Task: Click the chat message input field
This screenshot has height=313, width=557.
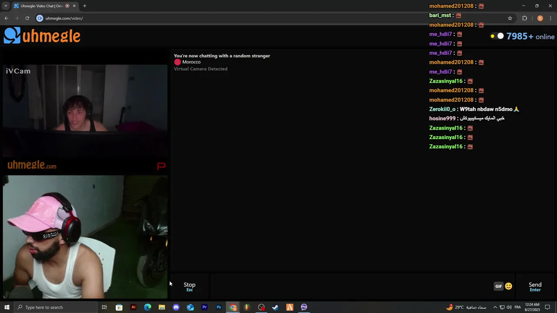Action: tap(352, 286)
